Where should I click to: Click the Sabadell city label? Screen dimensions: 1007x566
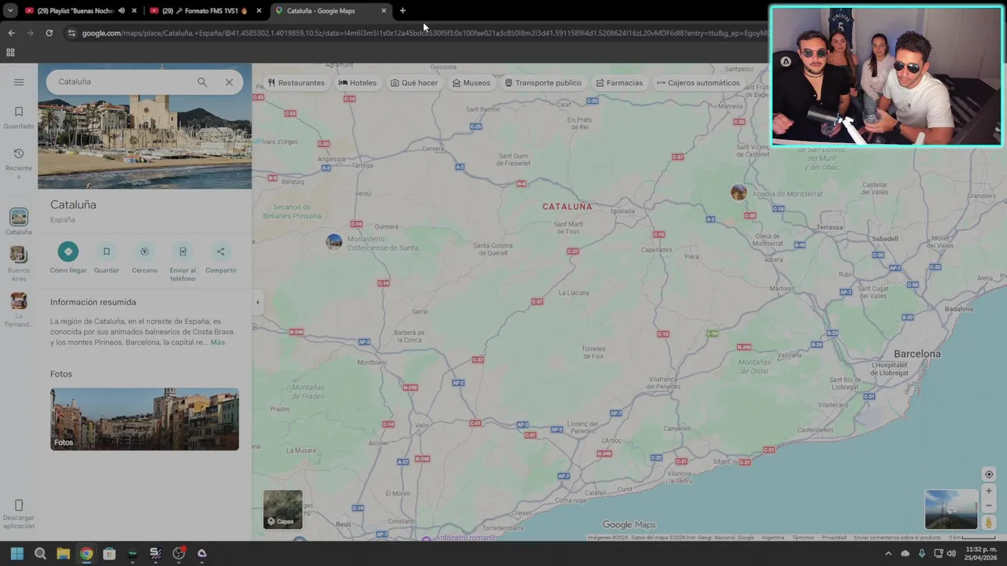(x=885, y=238)
